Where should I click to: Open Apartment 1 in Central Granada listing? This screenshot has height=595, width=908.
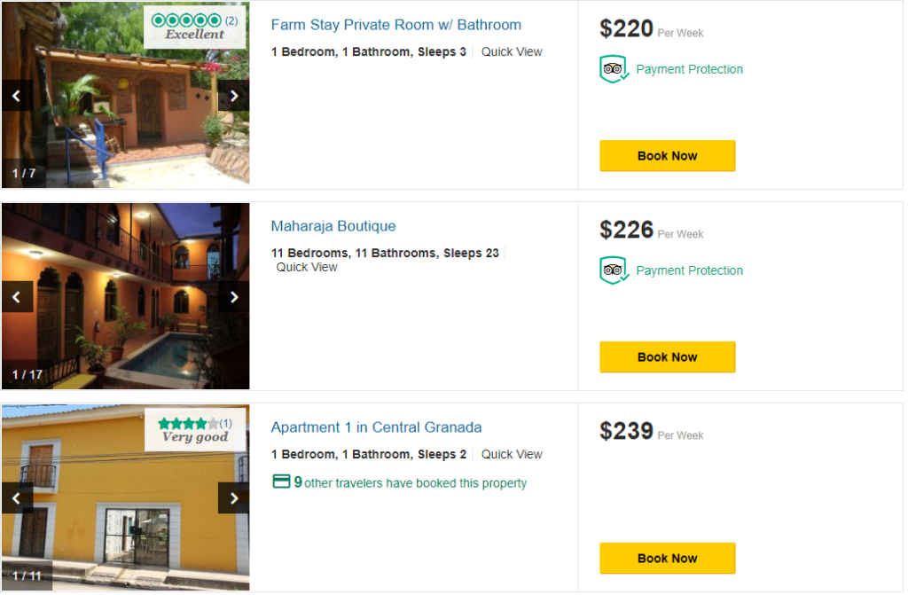[x=376, y=427]
